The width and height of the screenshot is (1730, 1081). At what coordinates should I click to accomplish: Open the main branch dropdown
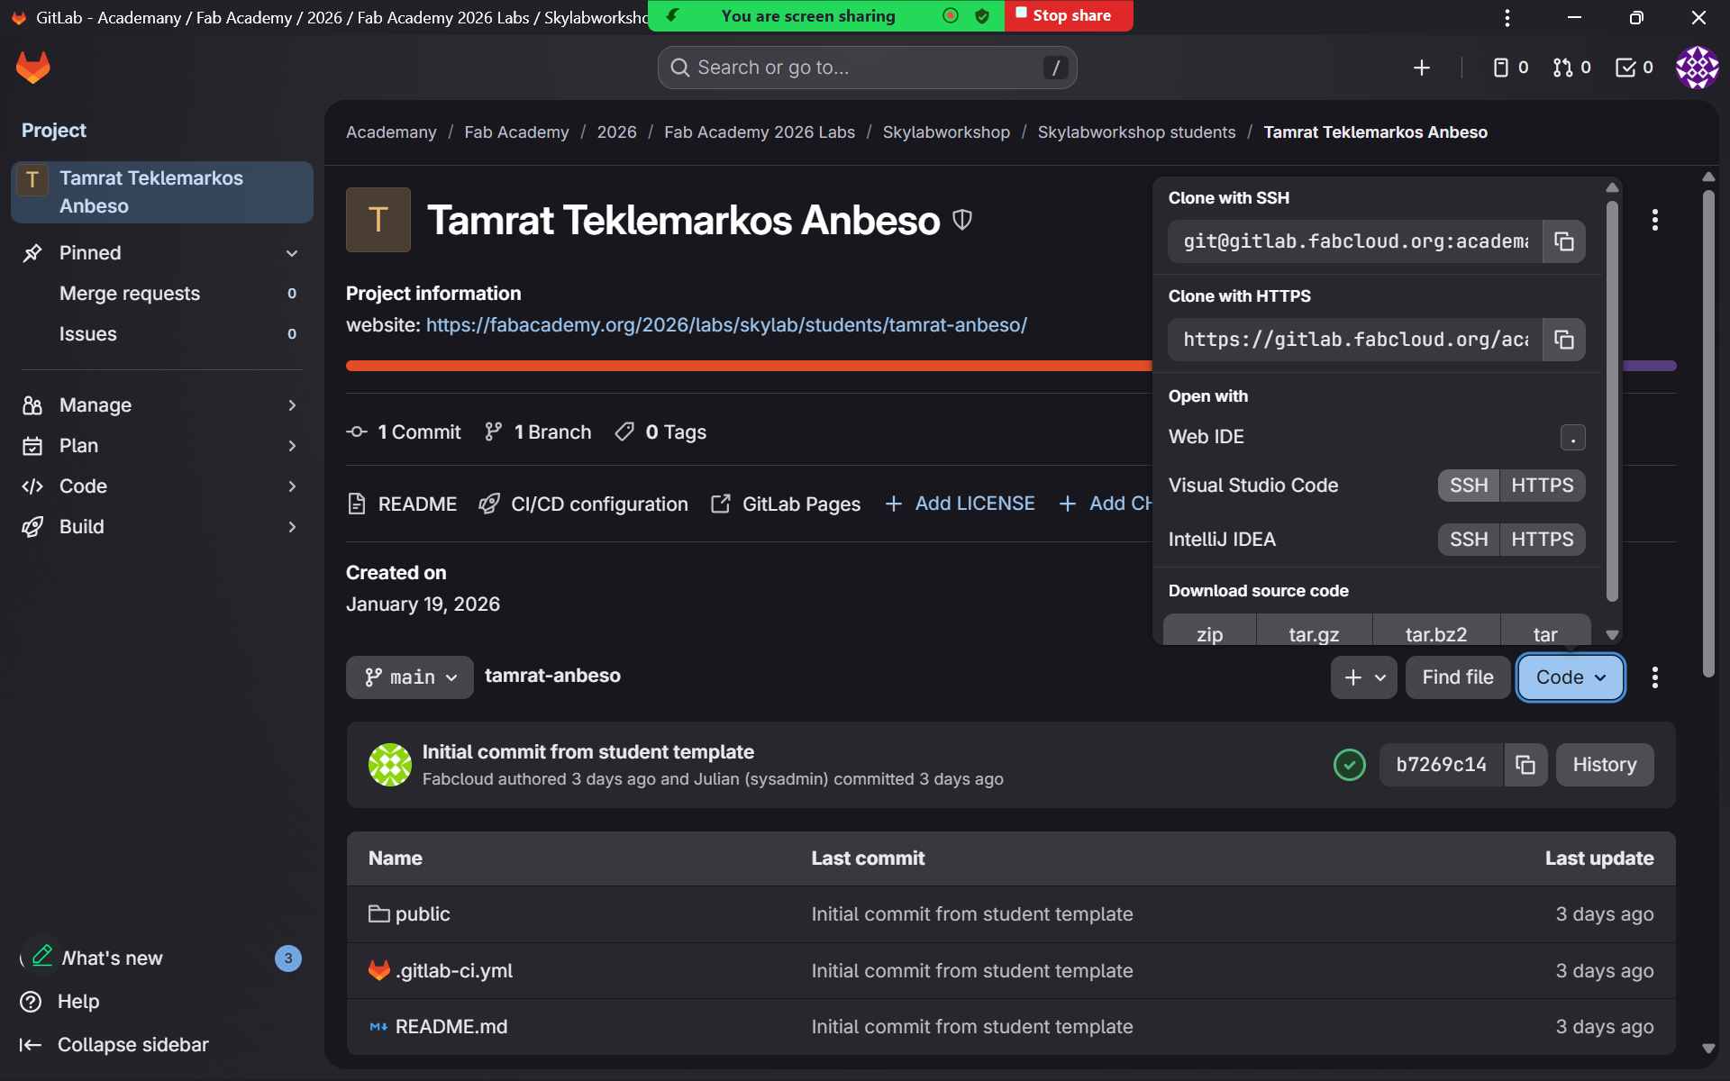pos(410,677)
